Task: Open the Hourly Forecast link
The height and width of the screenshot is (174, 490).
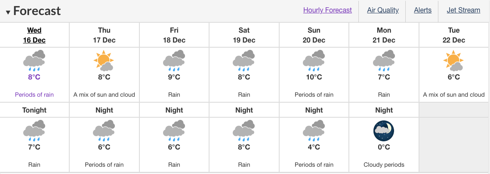Action: tap(327, 10)
